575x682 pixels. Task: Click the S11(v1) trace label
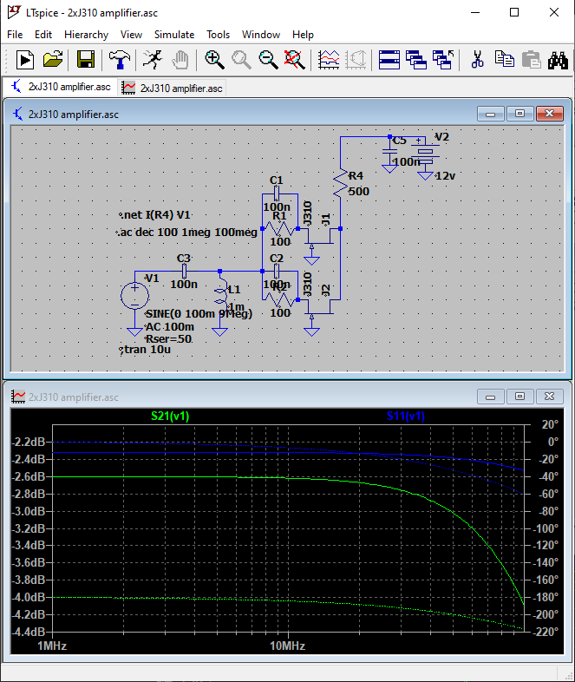(x=406, y=416)
